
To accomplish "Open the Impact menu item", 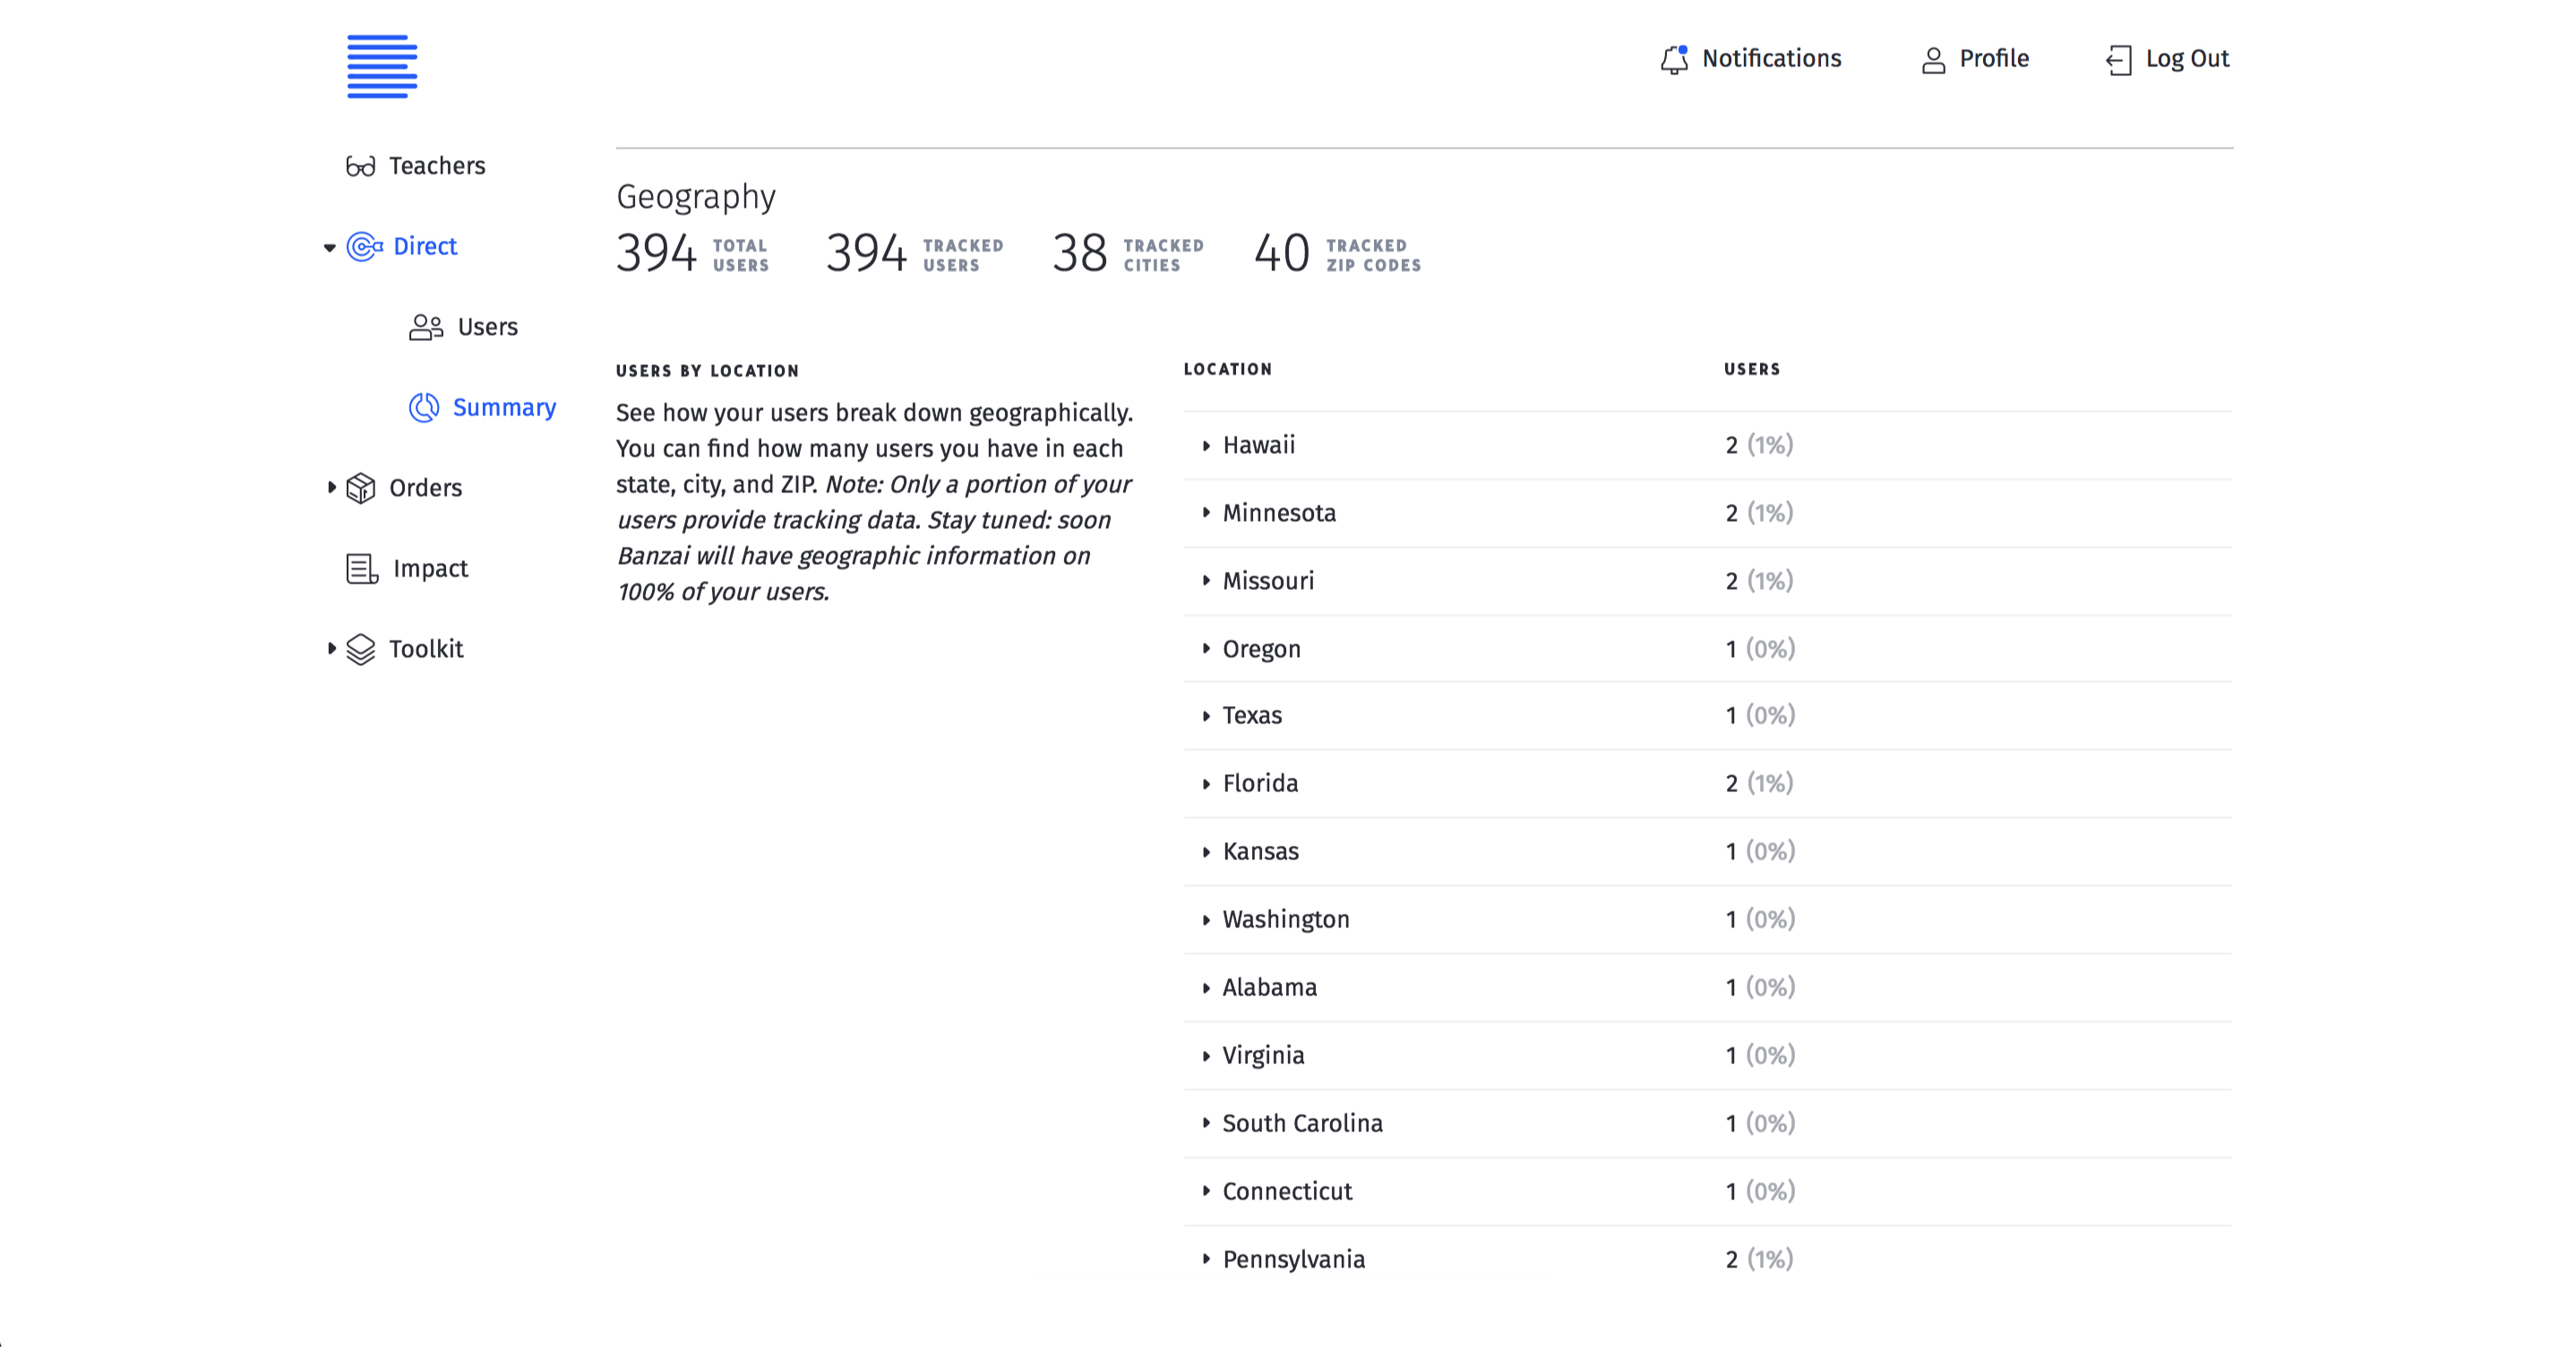I will pyautogui.click(x=430, y=568).
